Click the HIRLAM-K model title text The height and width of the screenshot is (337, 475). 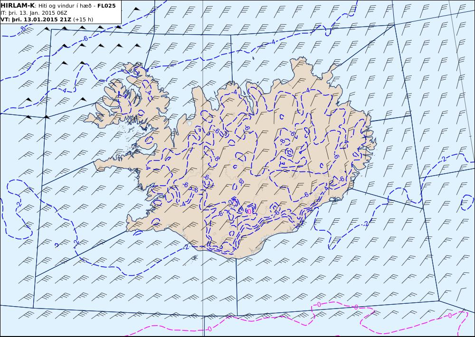click(18, 6)
